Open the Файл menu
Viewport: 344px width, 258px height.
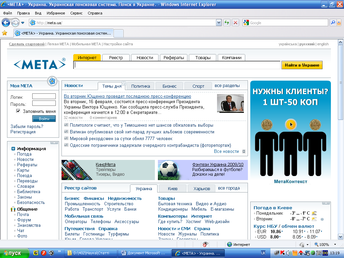[7, 13]
